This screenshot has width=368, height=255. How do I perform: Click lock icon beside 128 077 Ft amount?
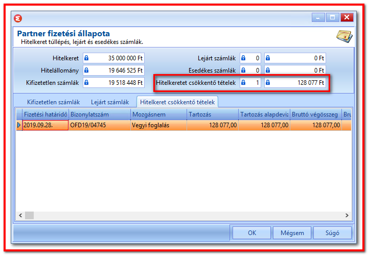tap(268, 83)
